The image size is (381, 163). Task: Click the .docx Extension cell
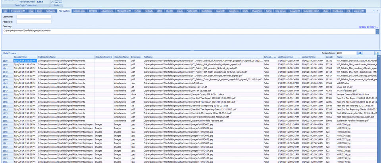coord(137,95)
